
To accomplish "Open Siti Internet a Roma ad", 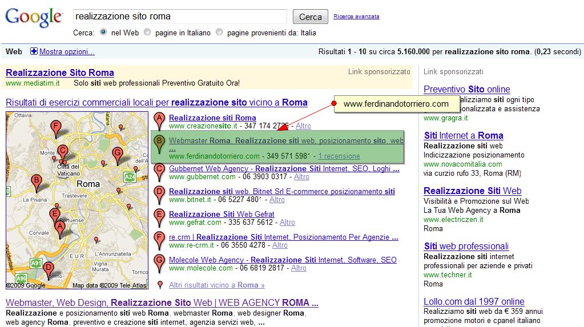I will 464,136.
